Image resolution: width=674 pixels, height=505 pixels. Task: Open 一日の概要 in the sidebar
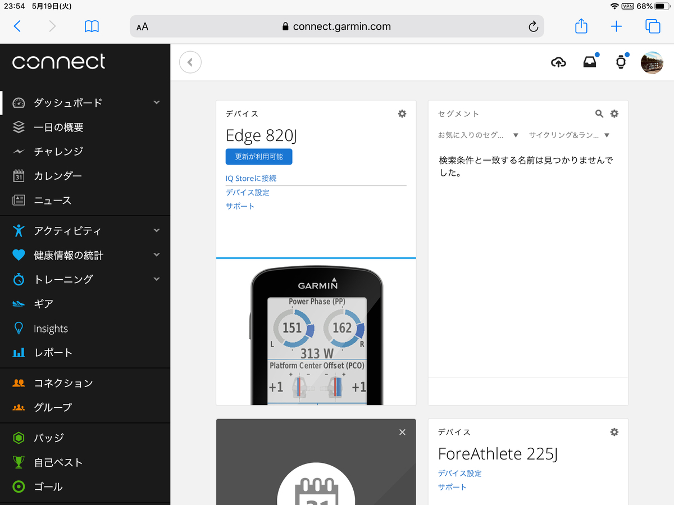pos(58,128)
